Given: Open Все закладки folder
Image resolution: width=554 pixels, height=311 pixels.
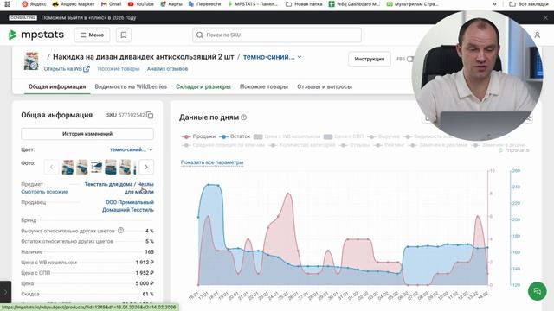Looking at the screenshot, I should 529,4.
